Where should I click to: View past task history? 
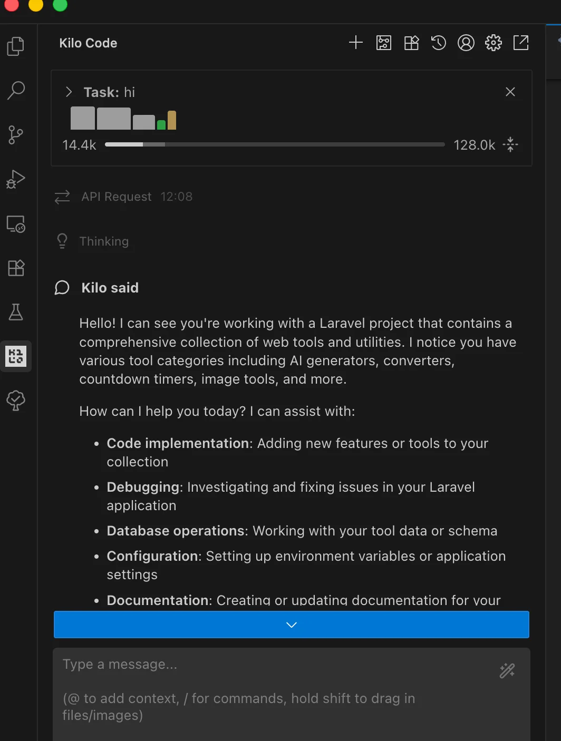tap(438, 43)
